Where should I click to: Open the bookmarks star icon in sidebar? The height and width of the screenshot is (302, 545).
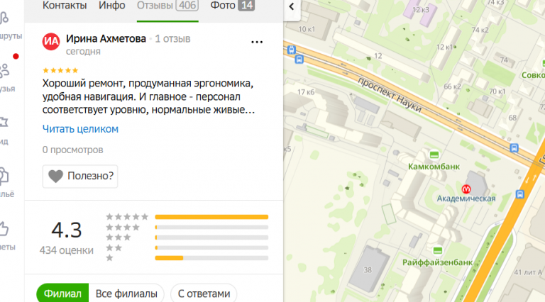pyautogui.click(x=4, y=122)
